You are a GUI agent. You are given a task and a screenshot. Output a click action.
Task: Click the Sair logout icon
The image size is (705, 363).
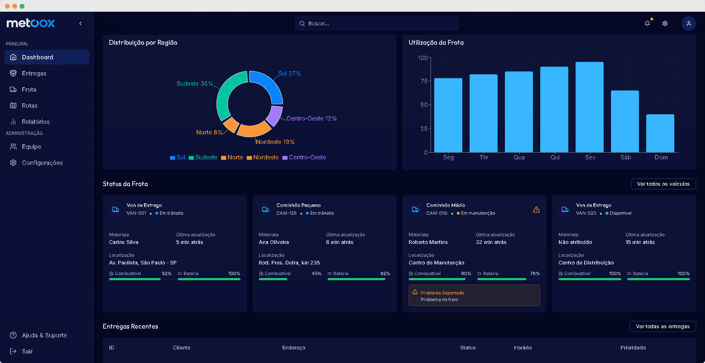(13, 351)
